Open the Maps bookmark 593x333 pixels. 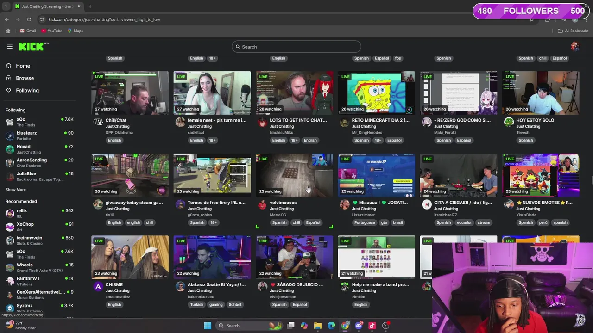75,31
